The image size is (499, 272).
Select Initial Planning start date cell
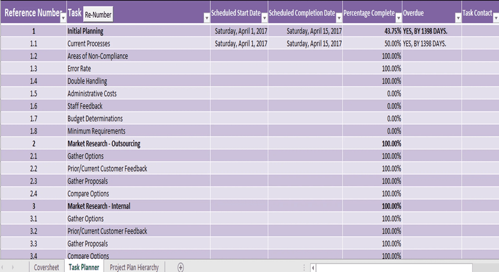click(239, 31)
